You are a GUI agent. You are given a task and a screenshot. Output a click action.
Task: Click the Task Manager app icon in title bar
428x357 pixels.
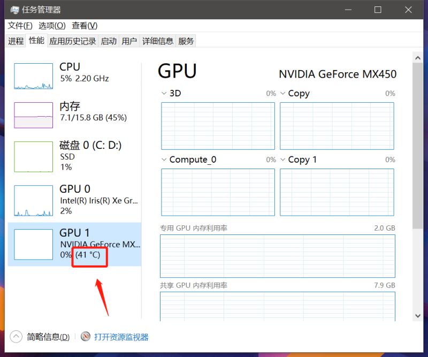[14, 10]
